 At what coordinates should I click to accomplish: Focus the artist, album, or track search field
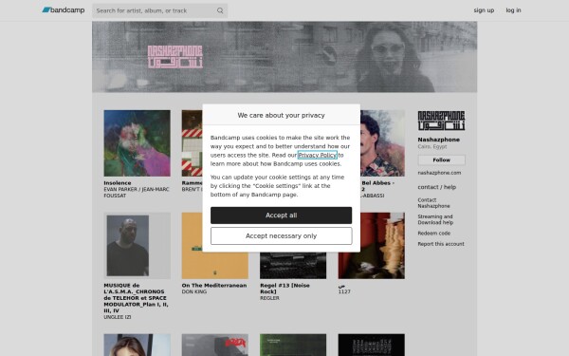point(159,10)
